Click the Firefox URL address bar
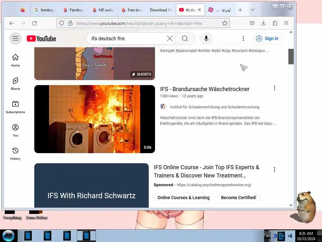This screenshot has height=242, width=322. pos(143,23)
